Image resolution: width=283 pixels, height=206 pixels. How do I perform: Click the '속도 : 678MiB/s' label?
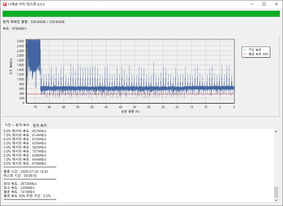tap(15, 28)
